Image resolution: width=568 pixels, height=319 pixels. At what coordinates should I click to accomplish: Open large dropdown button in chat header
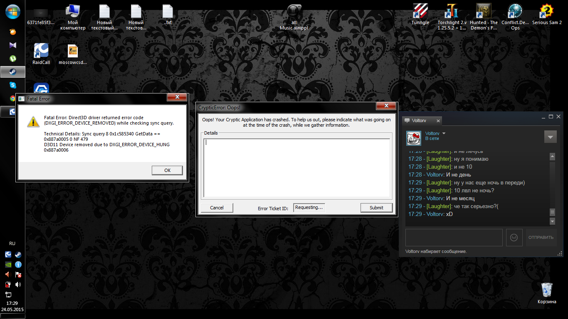click(x=551, y=137)
